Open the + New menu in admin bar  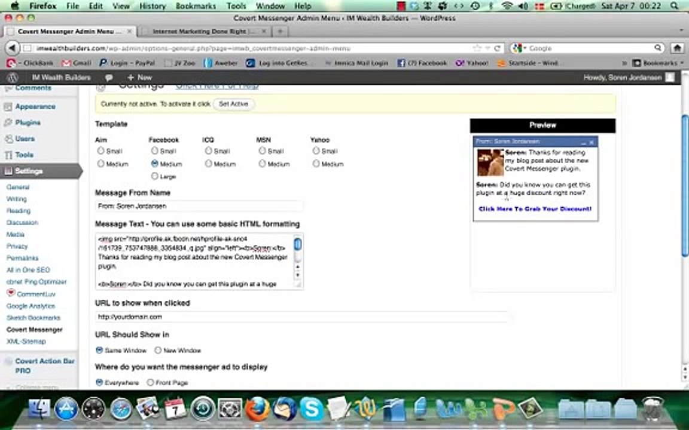coord(139,78)
